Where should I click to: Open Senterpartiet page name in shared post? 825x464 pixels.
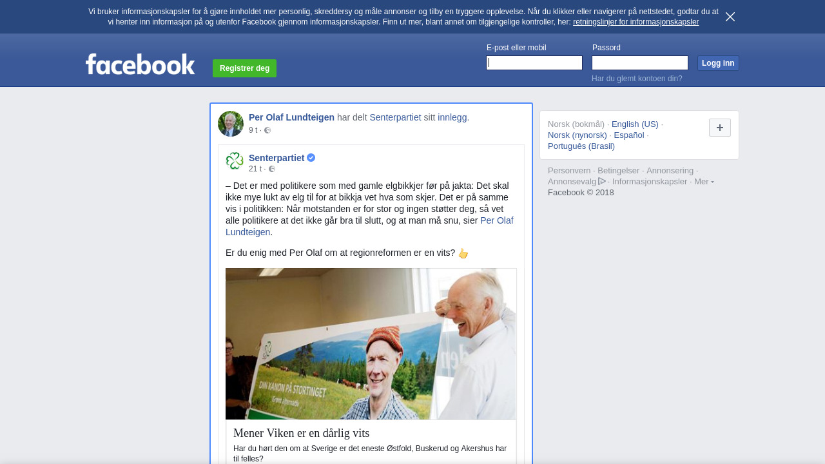click(277, 158)
